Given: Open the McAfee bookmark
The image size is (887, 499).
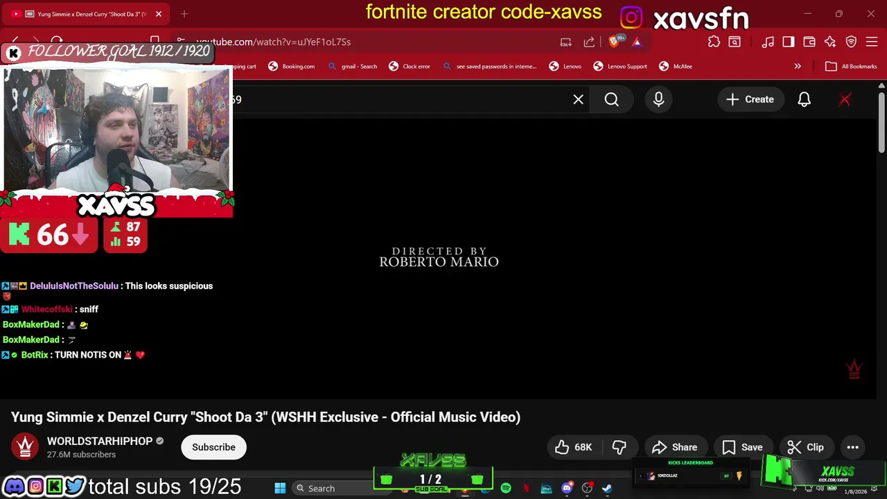Looking at the screenshot, I should (x=676, y=67).
